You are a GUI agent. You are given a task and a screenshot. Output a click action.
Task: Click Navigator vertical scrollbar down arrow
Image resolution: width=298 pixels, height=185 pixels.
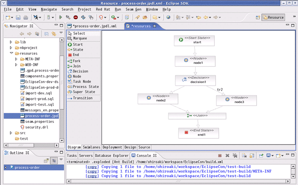tap(62, 140)
